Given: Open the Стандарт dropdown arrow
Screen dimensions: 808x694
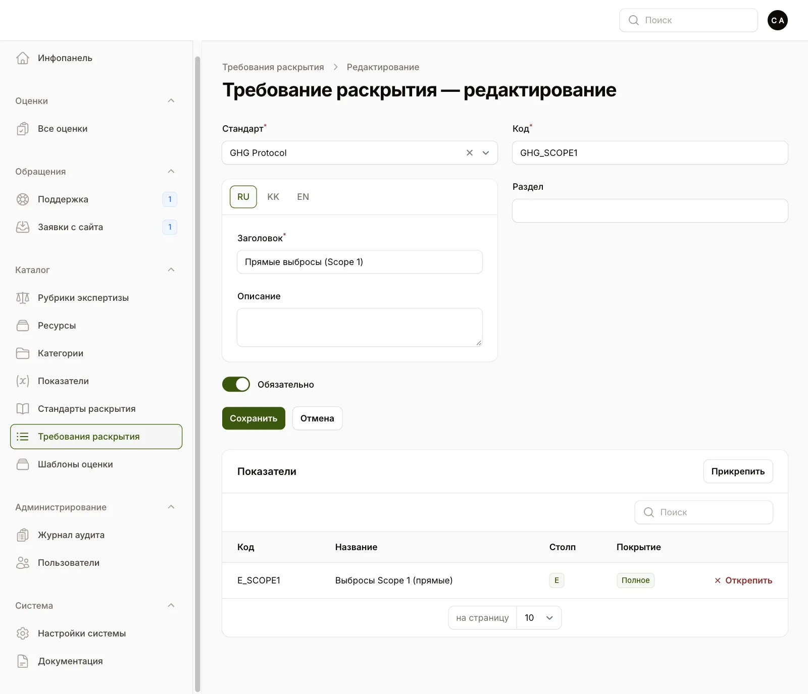Looking at the screenshot, I should 486,153.
